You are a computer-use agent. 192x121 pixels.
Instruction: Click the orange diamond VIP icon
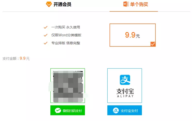(49, 4)
